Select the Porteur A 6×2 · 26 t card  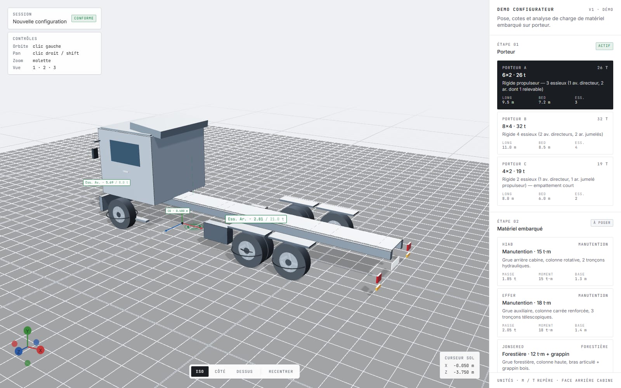tap(555, 85)
